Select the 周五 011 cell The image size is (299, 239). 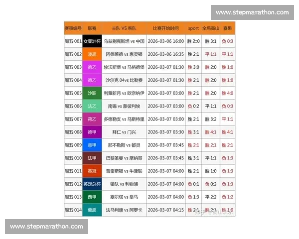[73, 171]
